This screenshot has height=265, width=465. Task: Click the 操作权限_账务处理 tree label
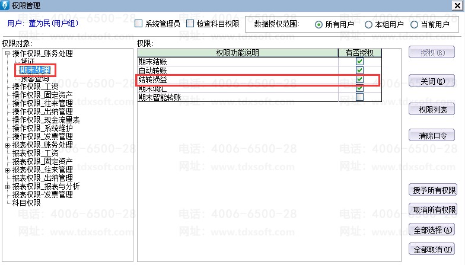[43, 53]
